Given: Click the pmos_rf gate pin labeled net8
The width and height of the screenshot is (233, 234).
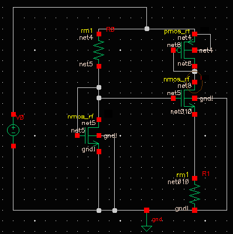Looking at the screenshot, I should (x=173, y=50).
